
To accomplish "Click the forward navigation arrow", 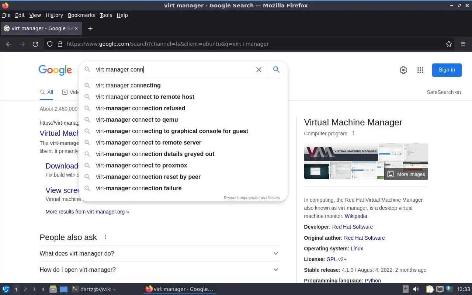I will 22,44.
